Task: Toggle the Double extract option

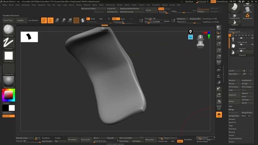Action: [x=161, y=9]
